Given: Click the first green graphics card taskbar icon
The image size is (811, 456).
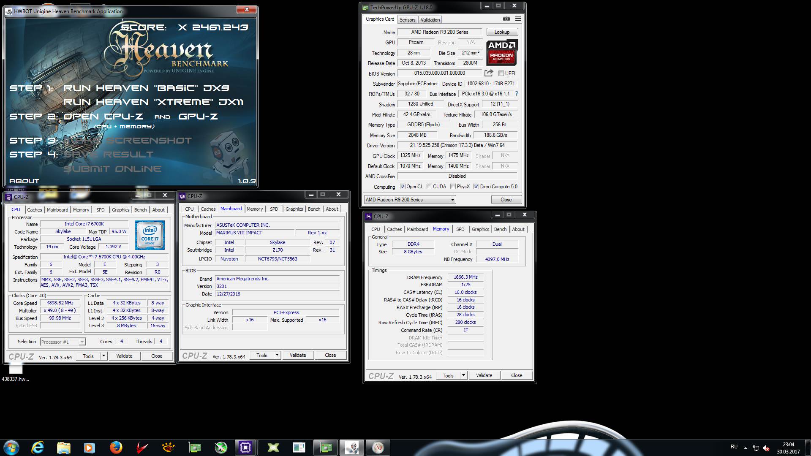Looking at the screenshot, I should (194, 448).
